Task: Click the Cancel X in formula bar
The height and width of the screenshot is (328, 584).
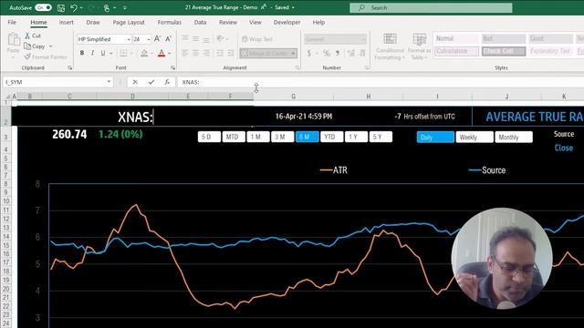Action: pyautogui.click(x=135, y=82)
